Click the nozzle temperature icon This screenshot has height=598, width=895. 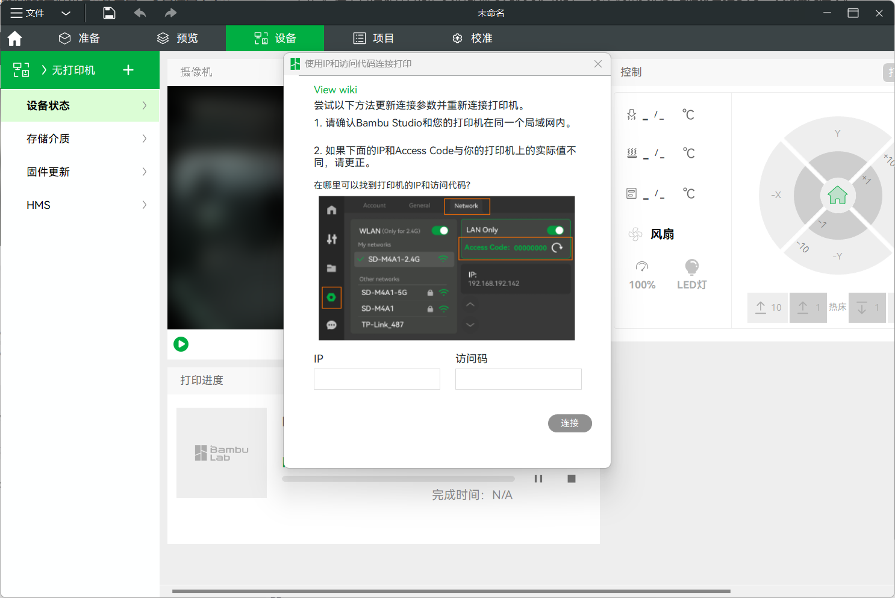tap(632, 114)
